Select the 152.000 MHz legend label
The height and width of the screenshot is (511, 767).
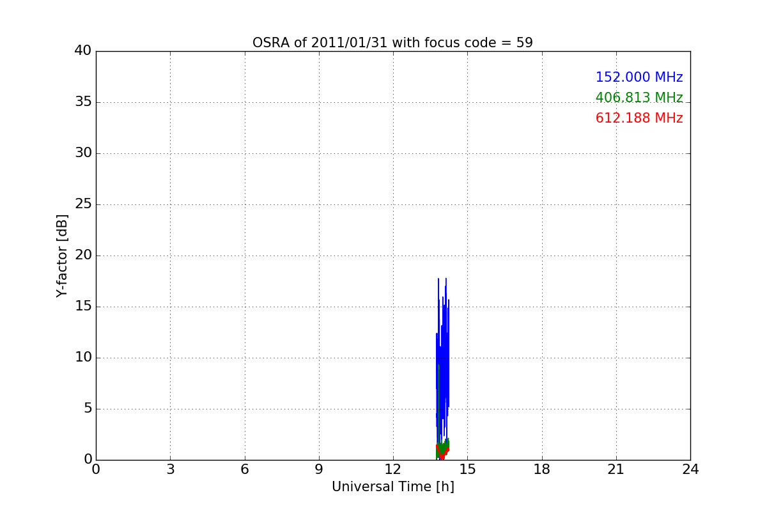[x=639, y=77]
